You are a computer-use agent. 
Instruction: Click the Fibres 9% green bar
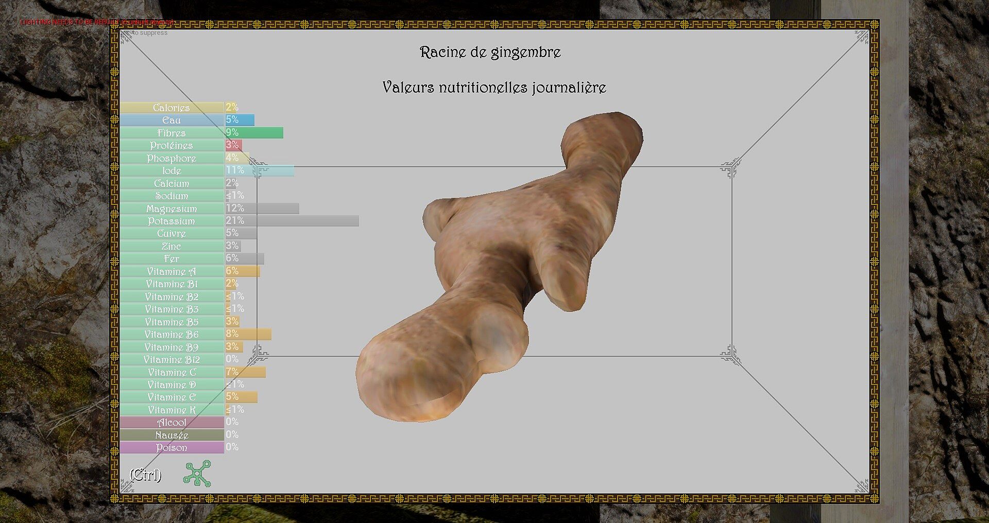coord(254,133)
